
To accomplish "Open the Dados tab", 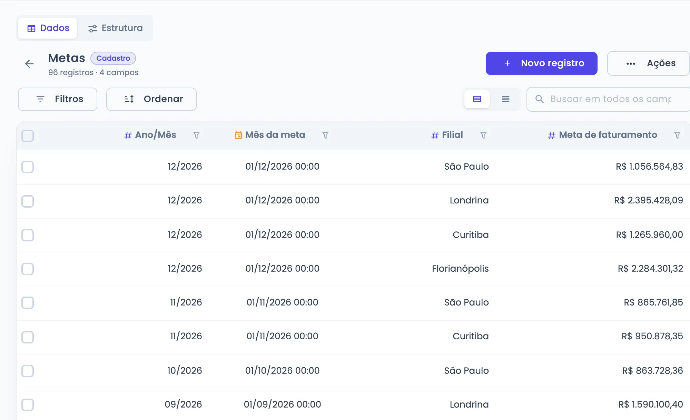I will [48, 28].
